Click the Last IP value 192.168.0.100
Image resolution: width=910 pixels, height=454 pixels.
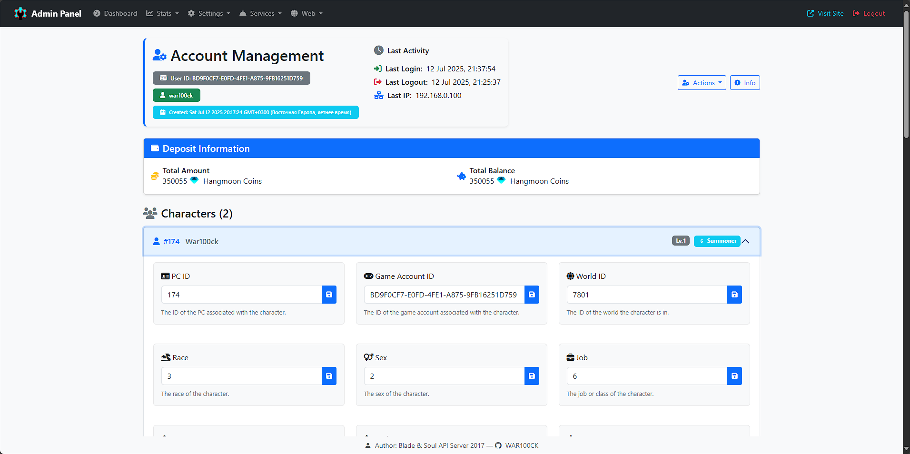[x=438, y=95]
